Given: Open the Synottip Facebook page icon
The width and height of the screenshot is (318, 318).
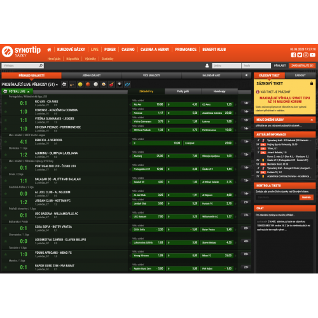Looking at the screenshot, I should point(293,55).
